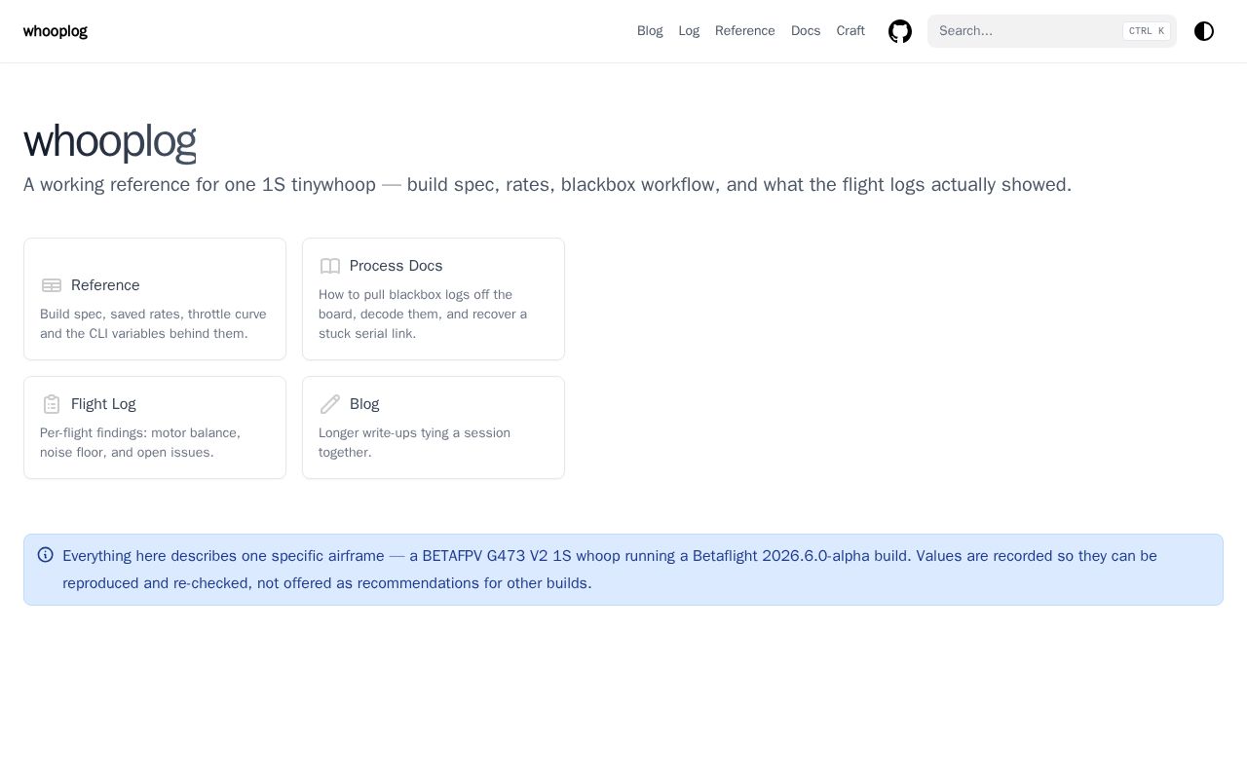Image resolution: width=1247 pixels, height=779 pixels.
Task: Open the Blog card title link
Action: [364, 404]
